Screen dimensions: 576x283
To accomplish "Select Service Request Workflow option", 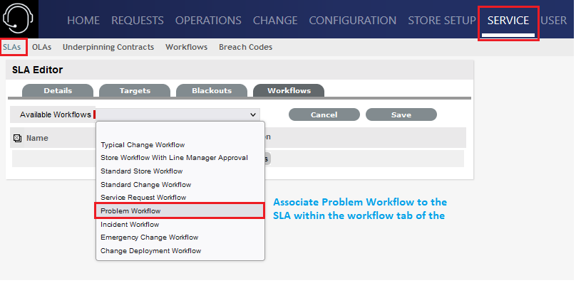I will point(143,198).
